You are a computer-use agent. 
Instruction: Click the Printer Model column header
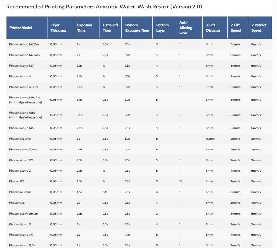click(21, 28)
